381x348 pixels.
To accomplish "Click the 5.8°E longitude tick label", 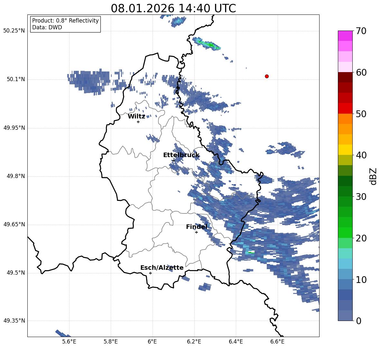I will pyautogui.click(x=111, y=342).
